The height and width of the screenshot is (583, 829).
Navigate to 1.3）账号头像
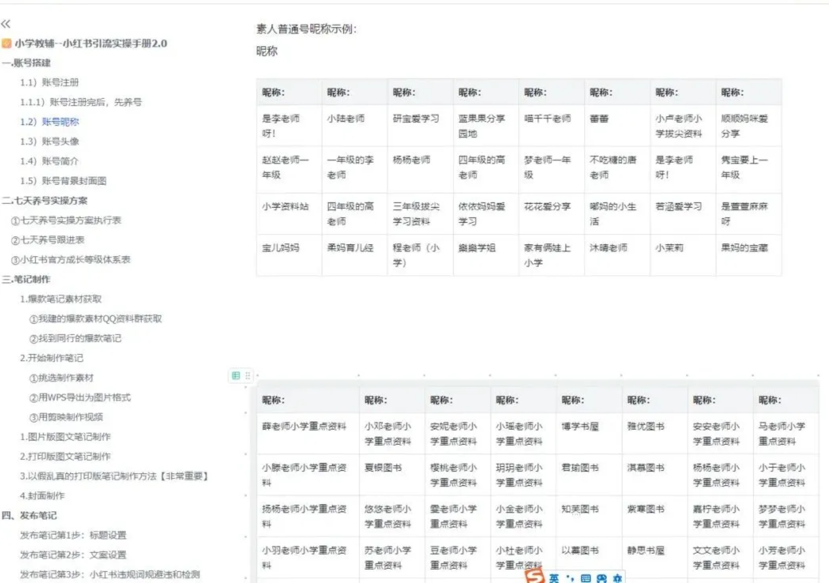(49, 142)
